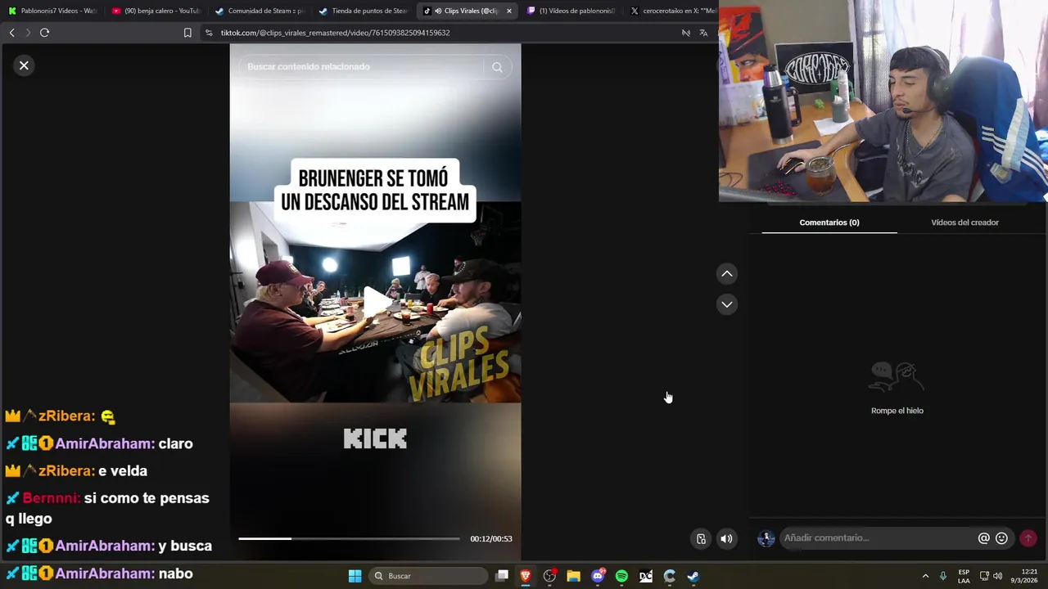Open Comunidad de Steam tab
This screenshot has height=589, width=1048.
[260, 11]
